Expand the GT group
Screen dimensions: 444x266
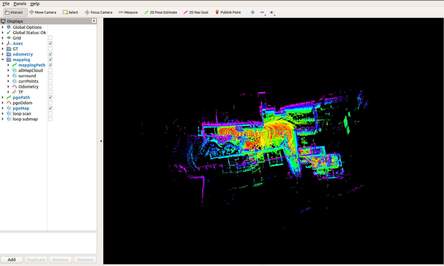[3, 49]
